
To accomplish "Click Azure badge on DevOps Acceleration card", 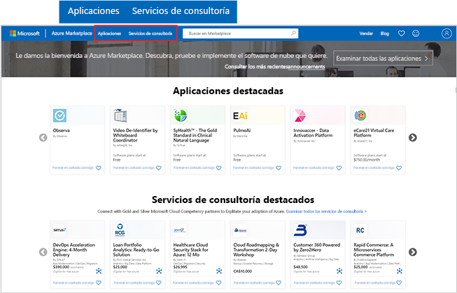I will tap(99, 271).
